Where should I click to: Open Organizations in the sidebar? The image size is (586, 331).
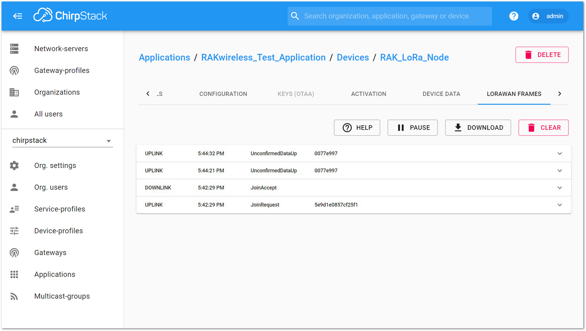[57, 92]
